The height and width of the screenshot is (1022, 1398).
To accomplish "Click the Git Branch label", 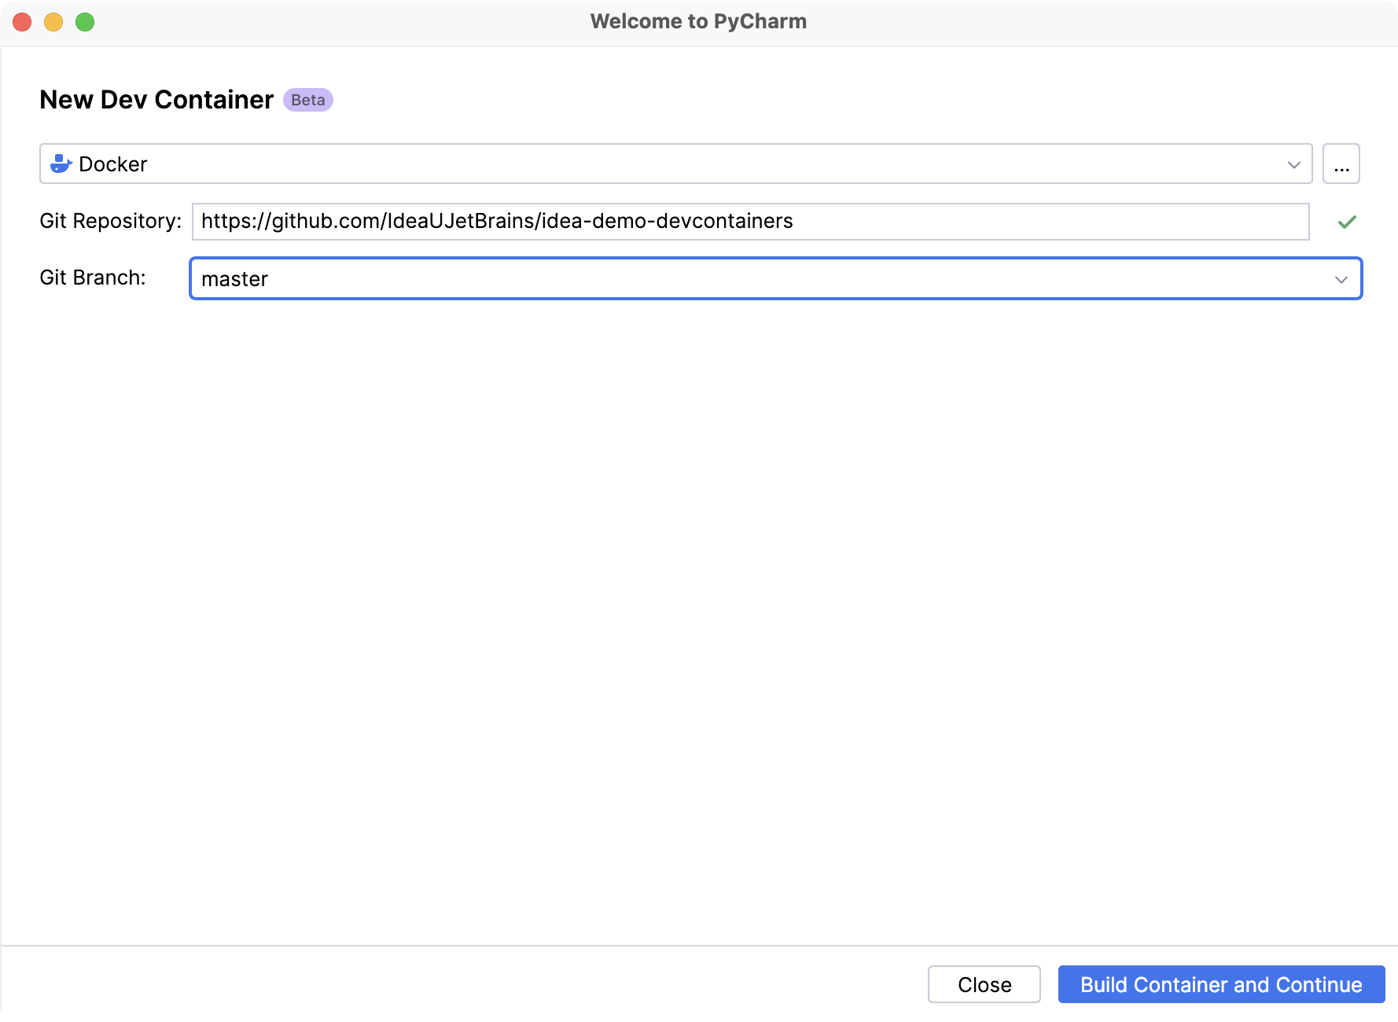I will 93,278.
